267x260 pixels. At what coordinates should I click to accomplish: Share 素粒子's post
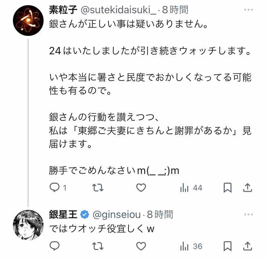tap(247, 188)
